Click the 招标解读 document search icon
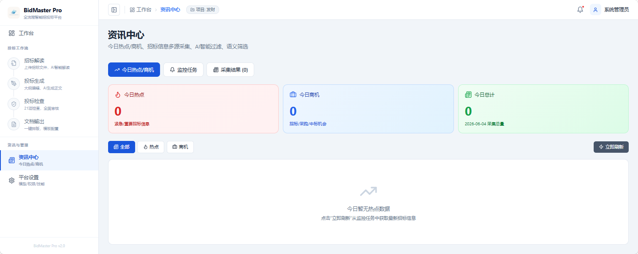 (x=14, y=63)
